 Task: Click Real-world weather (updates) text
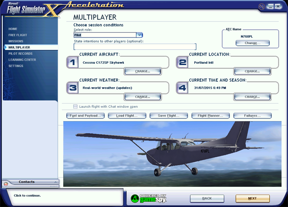tap(107, 88)
